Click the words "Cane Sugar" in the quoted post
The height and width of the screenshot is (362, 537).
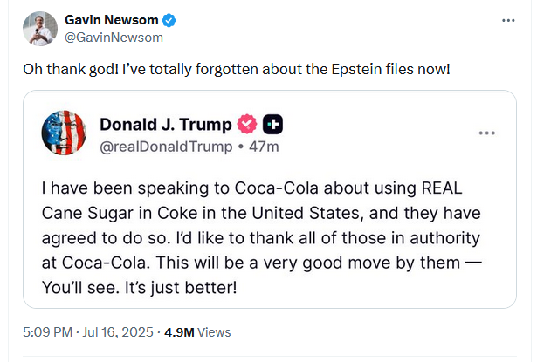click(86, 214)
